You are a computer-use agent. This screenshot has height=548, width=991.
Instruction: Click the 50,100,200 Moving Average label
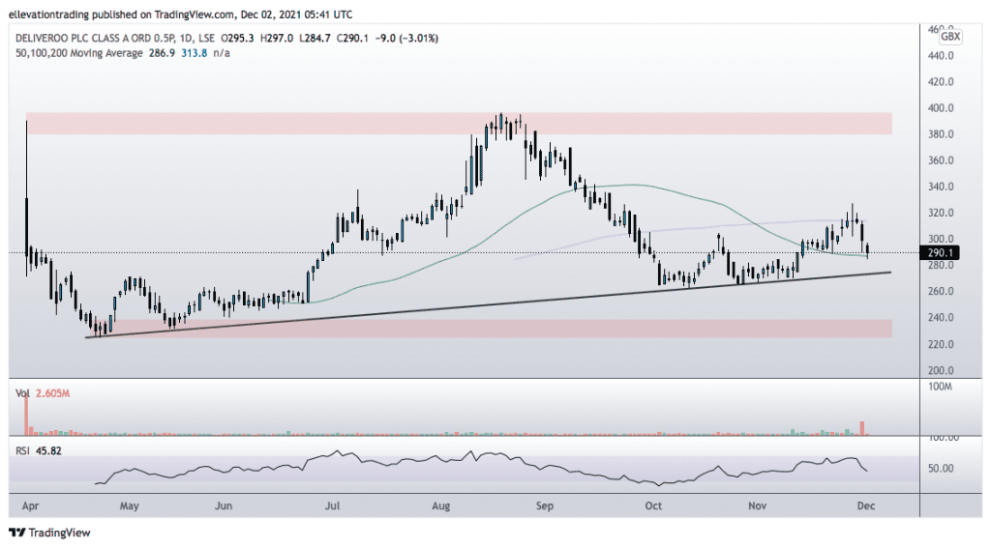(79, 54)
